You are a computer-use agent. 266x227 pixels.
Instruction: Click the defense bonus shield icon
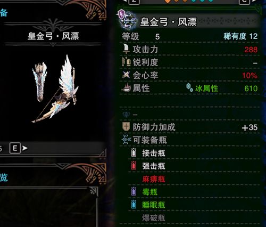click(126, 127)
